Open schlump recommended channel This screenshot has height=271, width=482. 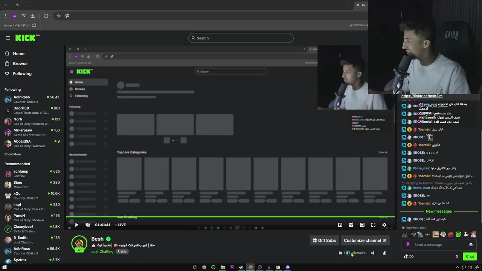point(32,174)
